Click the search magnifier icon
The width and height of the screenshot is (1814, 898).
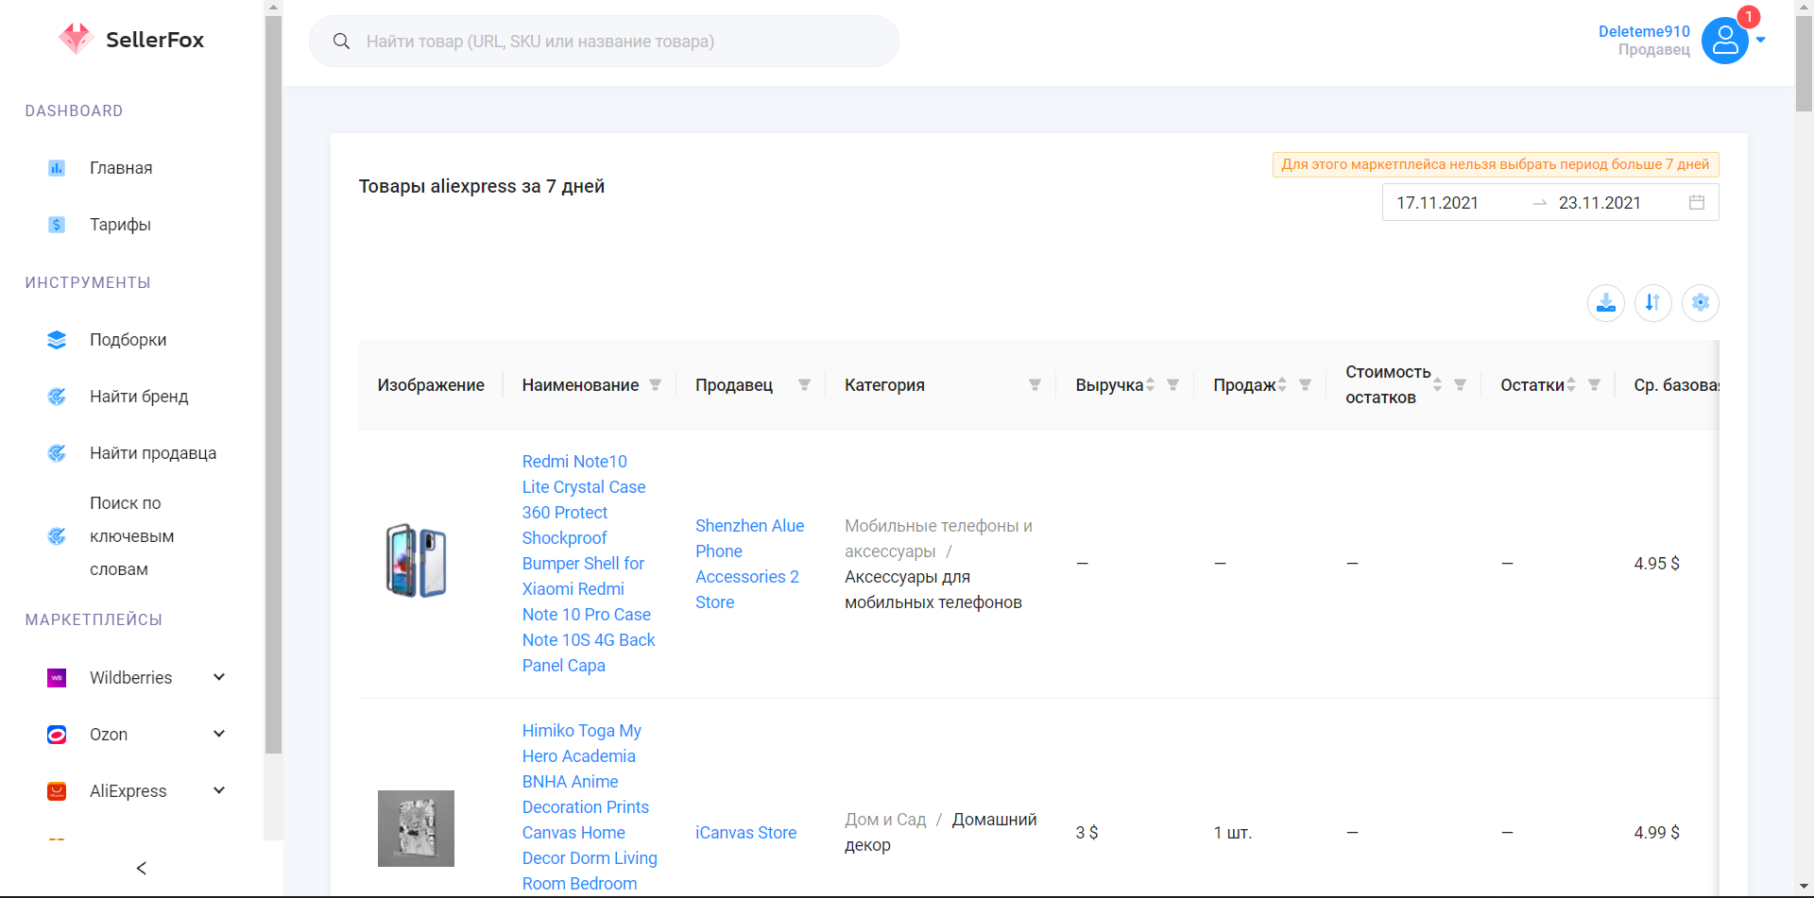click(x=341, y=42)
